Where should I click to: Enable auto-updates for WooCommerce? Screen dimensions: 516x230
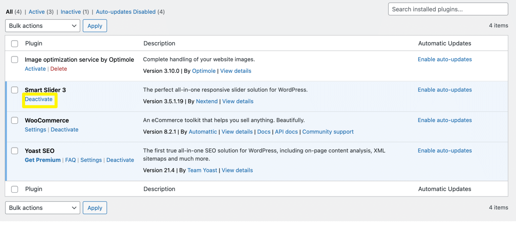444,120
